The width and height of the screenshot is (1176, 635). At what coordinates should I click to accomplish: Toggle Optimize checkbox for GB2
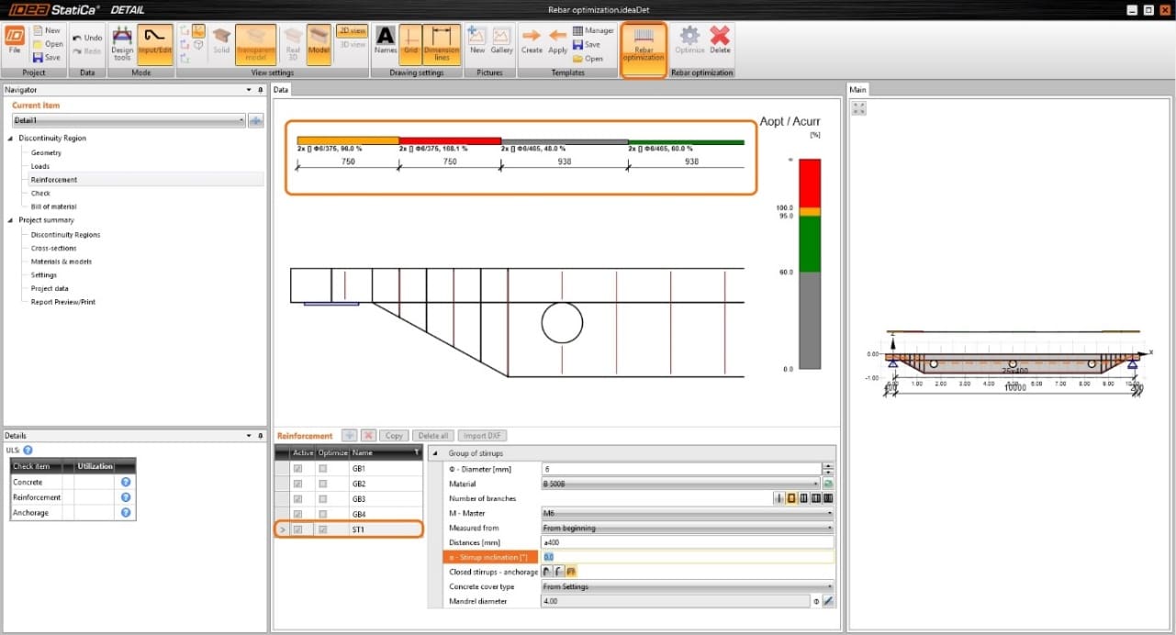coord(322,484)
